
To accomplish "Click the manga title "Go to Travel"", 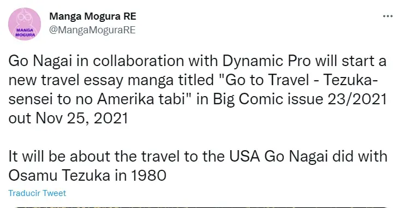I will 267,80.
